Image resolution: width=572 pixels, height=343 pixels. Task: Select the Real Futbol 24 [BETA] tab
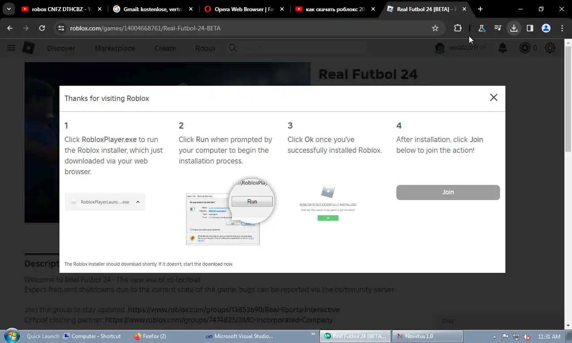(x=426, y=9)
